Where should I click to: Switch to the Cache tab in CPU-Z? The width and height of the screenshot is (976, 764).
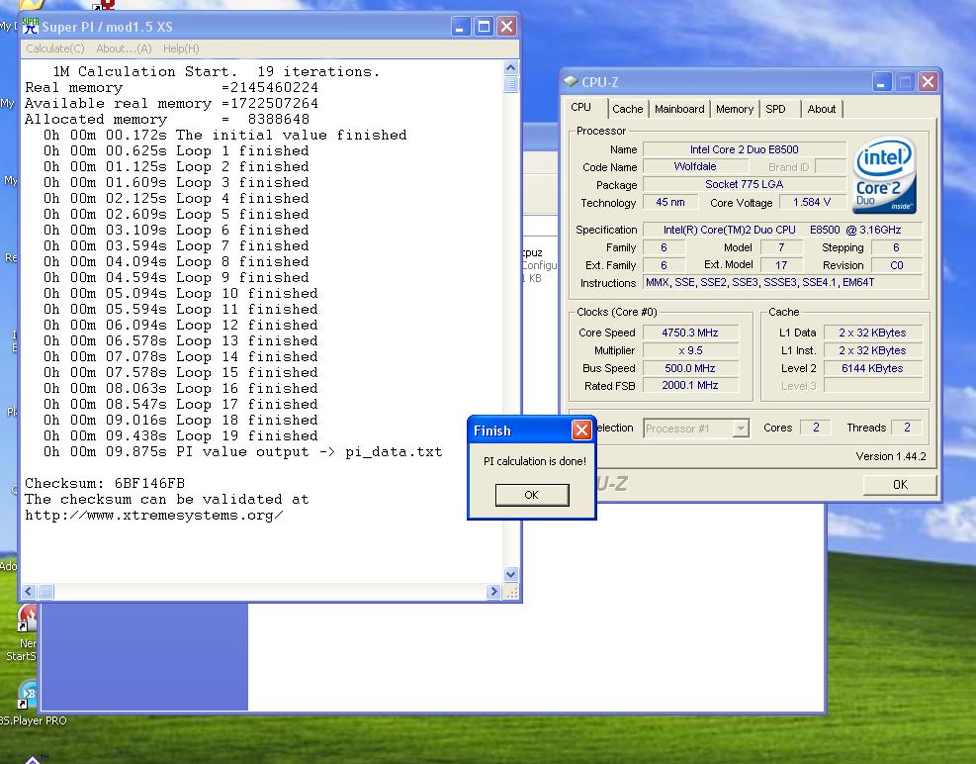627,109
